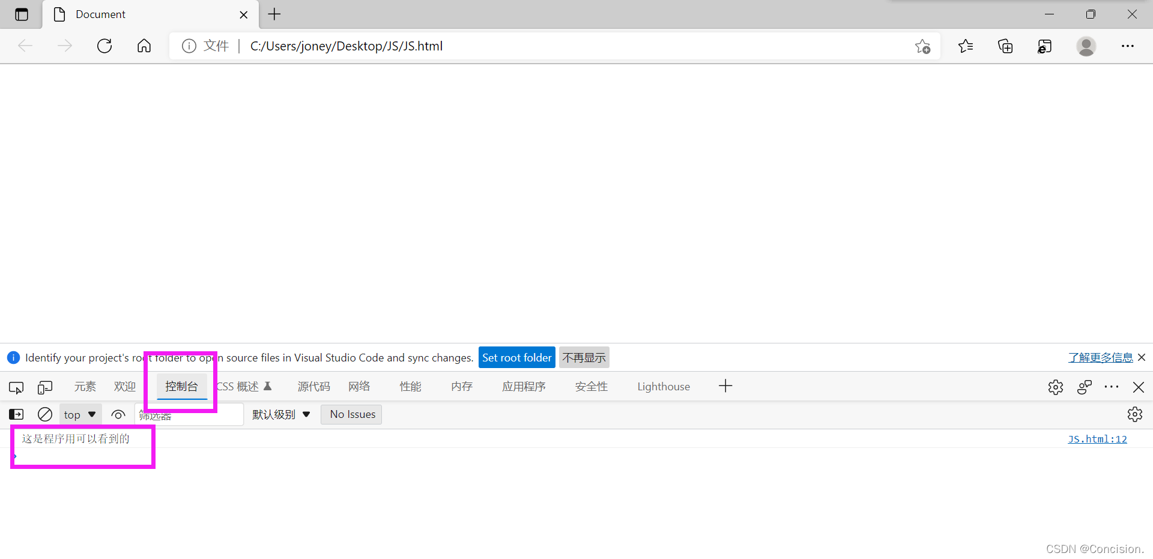This screenshot has width=1153, height=559.
Task: Click the console prompt input line
Action: click(576, 457)
